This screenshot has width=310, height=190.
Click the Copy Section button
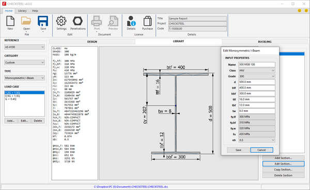(x=283, y=170)
